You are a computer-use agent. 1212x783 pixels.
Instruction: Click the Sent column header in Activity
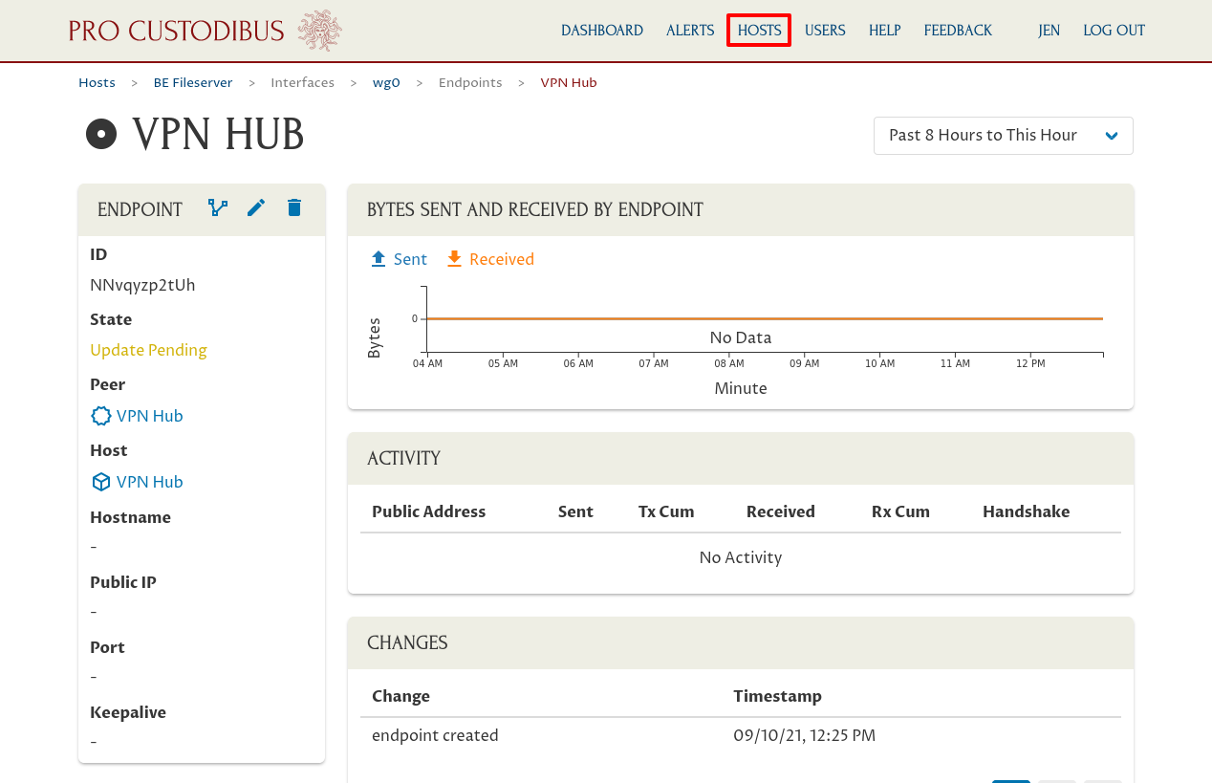[575, 511]
